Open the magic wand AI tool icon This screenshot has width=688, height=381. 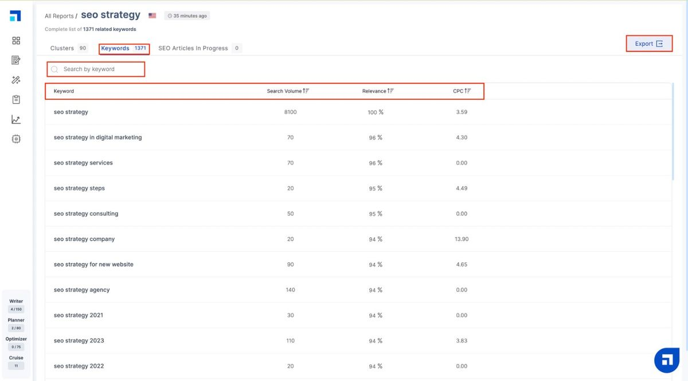[16, 80]
